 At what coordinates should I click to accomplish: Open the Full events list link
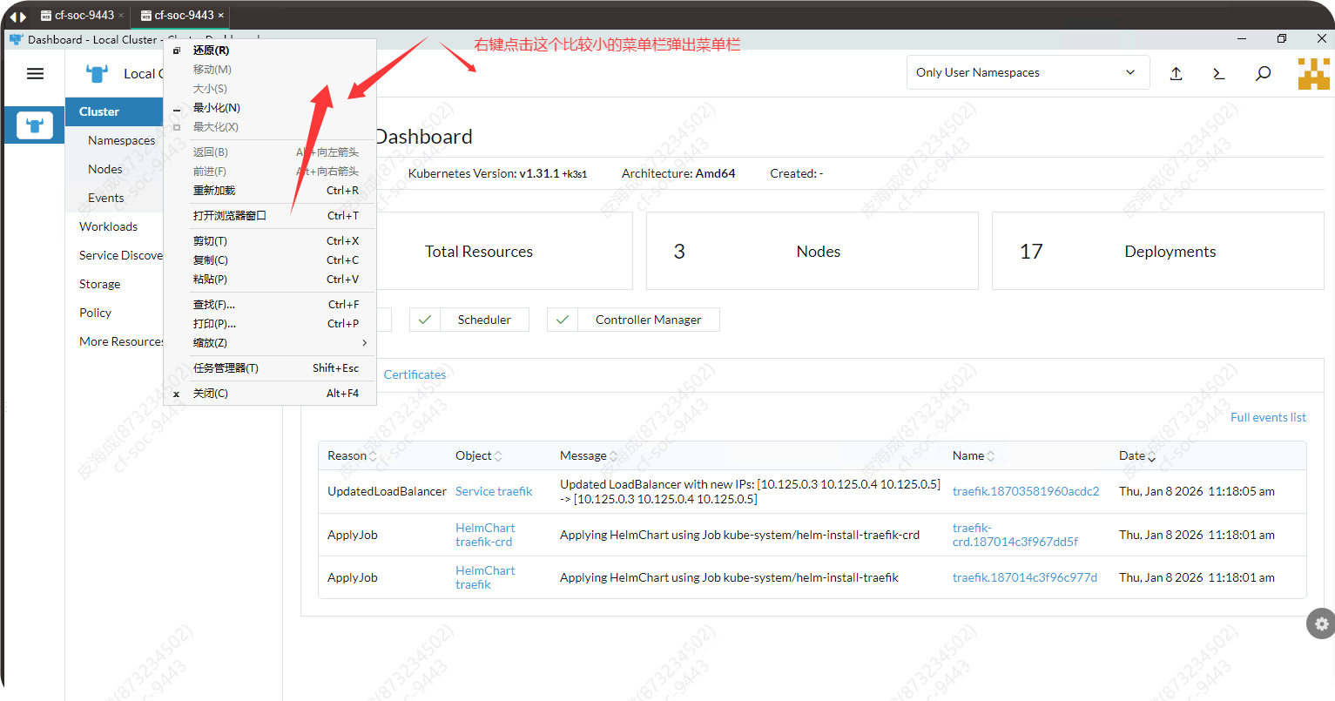coord(1268,417)
